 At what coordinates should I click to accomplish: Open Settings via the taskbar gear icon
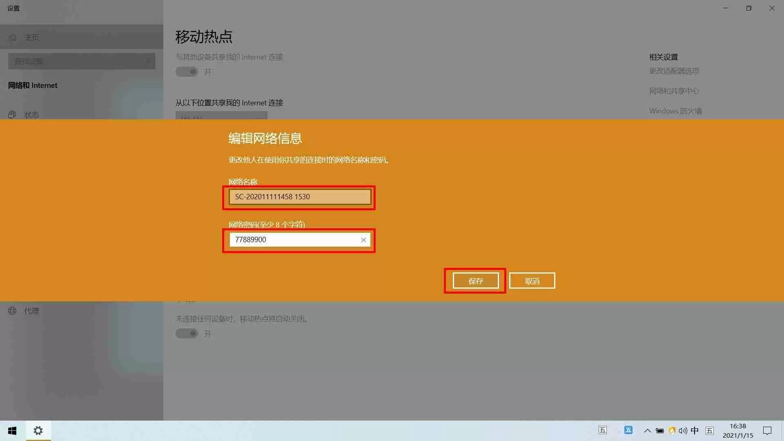click(x=38, y=430)
